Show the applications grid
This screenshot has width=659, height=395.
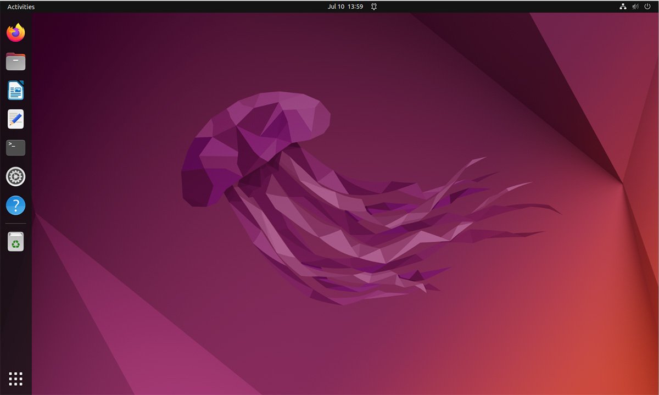15,378
